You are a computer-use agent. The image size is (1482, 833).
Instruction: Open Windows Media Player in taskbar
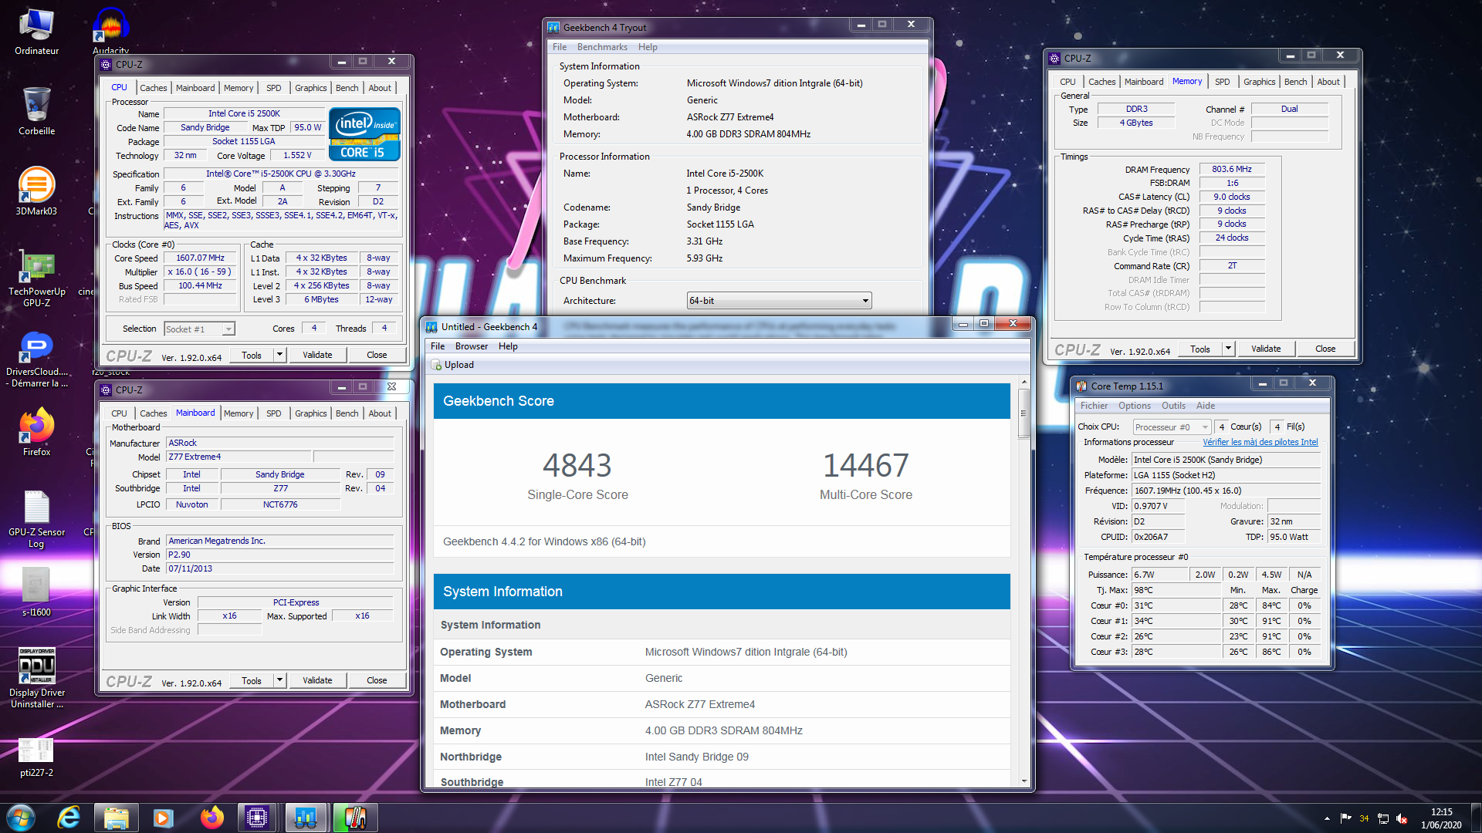(164, 818)
